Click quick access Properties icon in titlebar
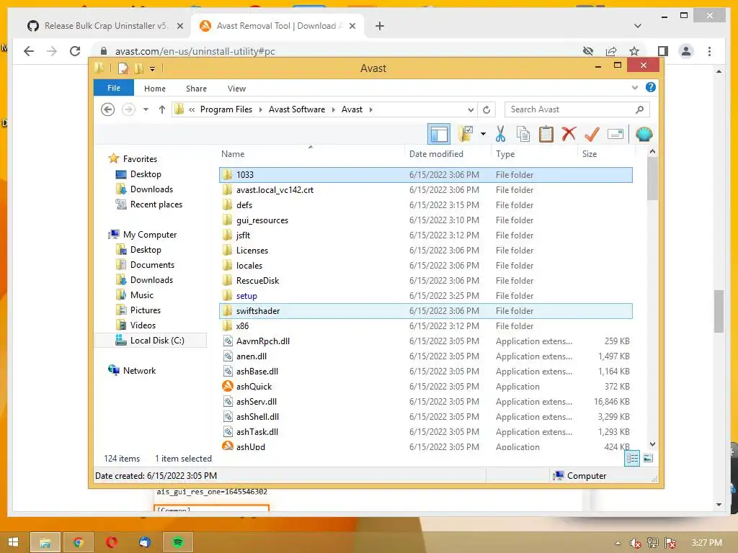Viewport: 738px width, 553px height. pos(123,68)
